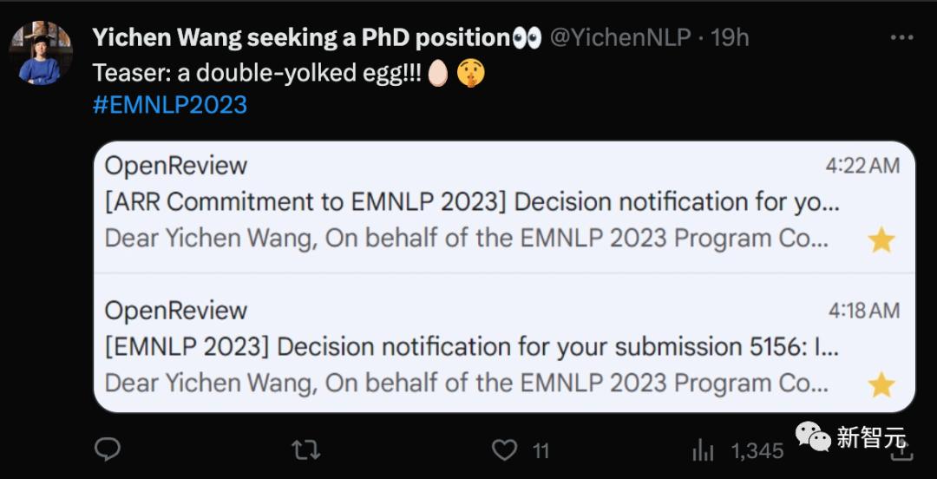Viewport: 937px width, 479px height.
Task: Like the tweet with the heart icon
Action: point(504,449)
